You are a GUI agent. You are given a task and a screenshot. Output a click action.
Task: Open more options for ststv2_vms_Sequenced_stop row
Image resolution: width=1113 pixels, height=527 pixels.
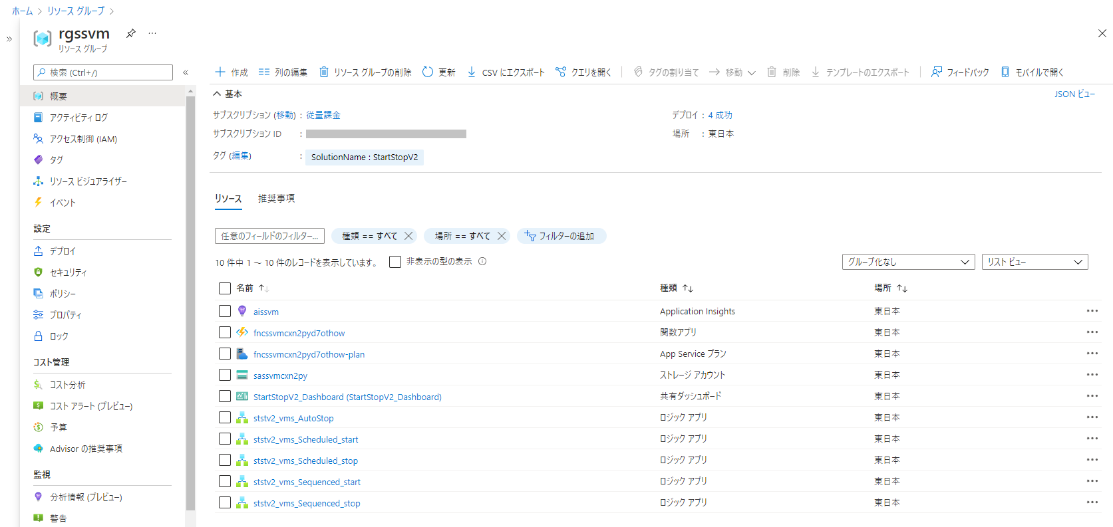(1092, 502)
